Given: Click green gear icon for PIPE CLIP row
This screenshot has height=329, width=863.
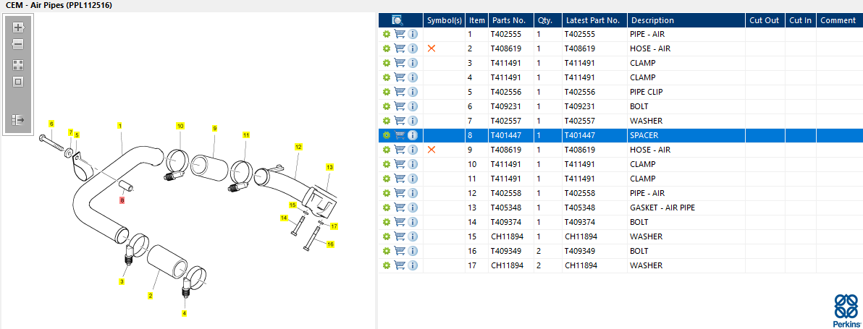Looking at the screenshot, I should click(x=387, y=92).
